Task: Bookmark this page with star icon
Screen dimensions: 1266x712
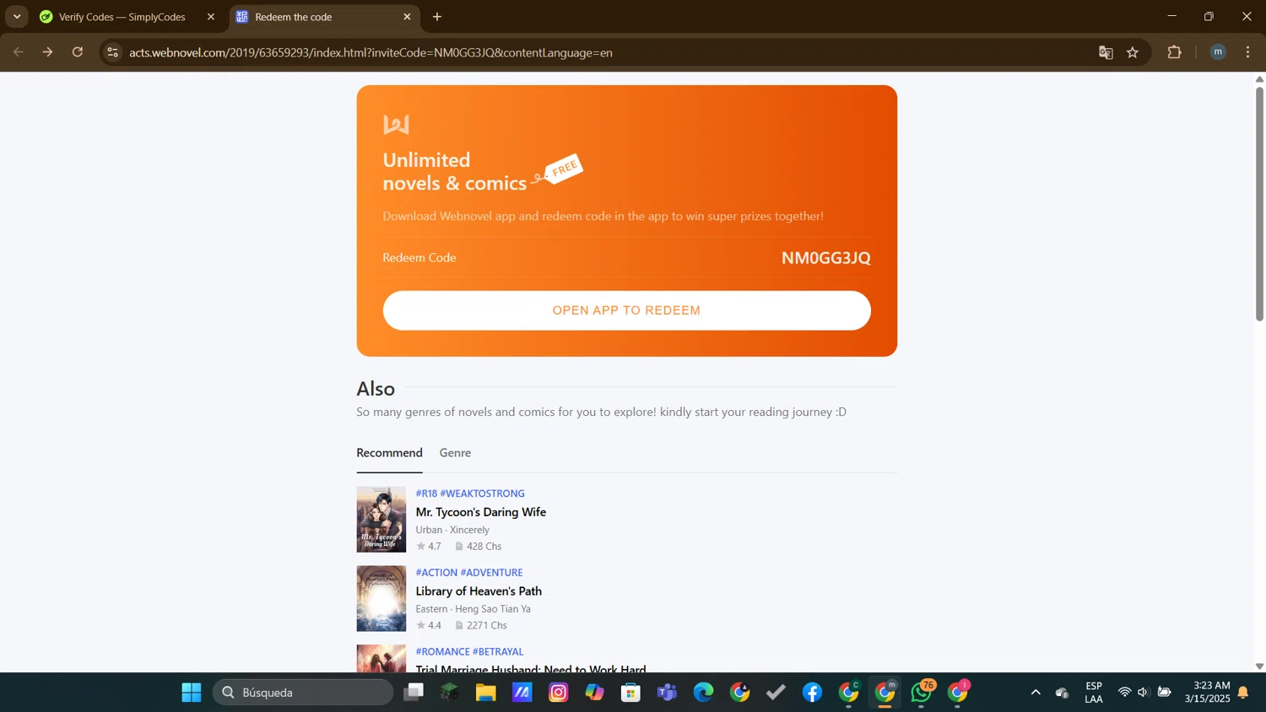Action: (x=1133, y=52)
